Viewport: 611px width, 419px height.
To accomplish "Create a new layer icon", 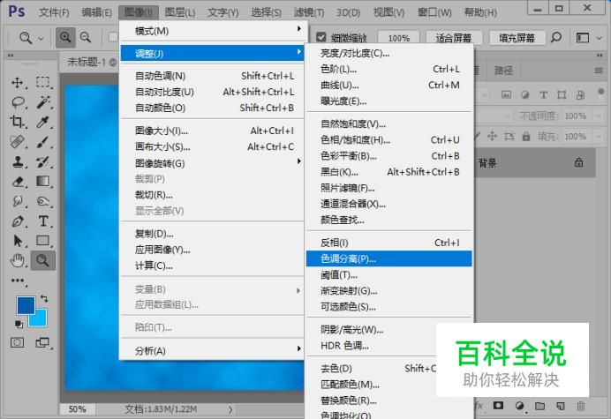I will click(561, 406).
